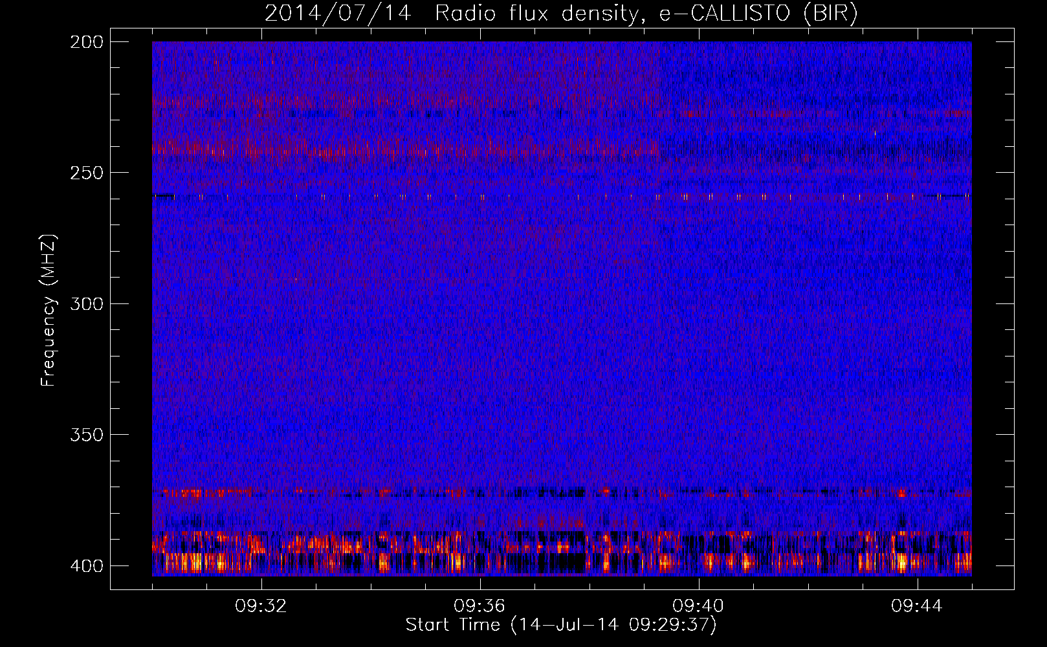Image resolution: width=1047 pixels, height=647 pixels.
Task: Click the 400 frequency tick label
Action: coord(86,566)
